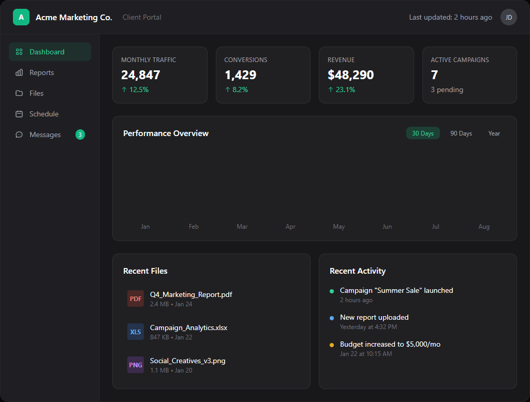Click the Files folder icon
The width and height of the screenshot is (530, 402).
click(19, 93)
